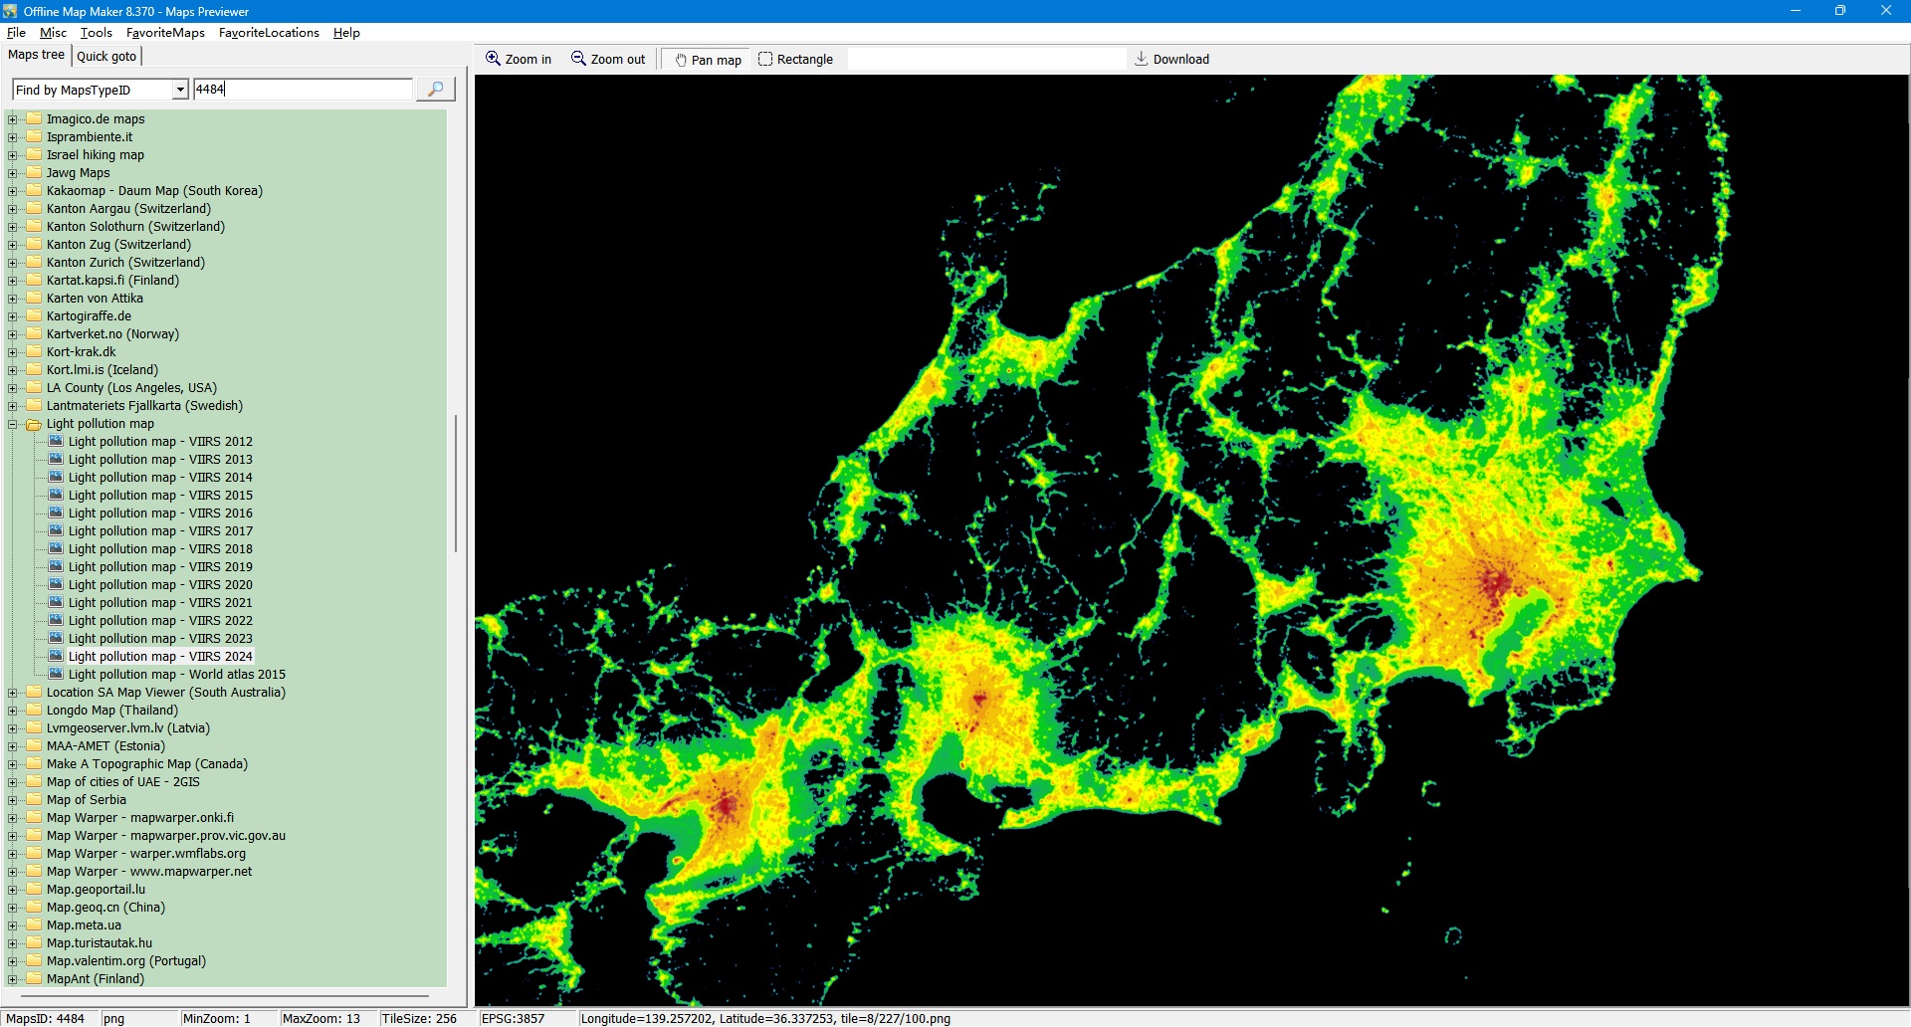1911x1027 pixels.
Task: Click the Zoom out tool
Action: pyautogui.click(x=607, y=60)
